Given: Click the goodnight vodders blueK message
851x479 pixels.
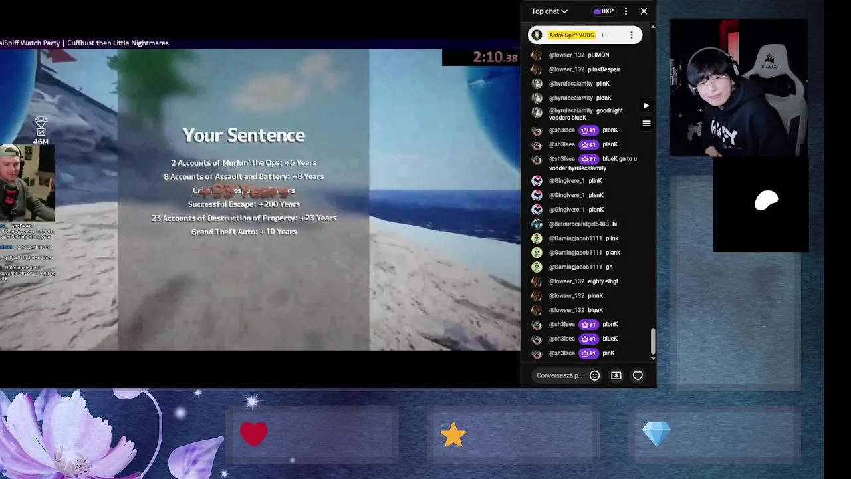Looking at the screenshot, I should (586, 114).
